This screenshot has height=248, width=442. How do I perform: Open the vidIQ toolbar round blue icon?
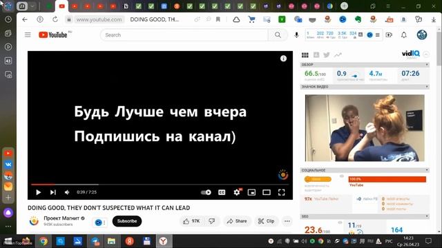369,35
